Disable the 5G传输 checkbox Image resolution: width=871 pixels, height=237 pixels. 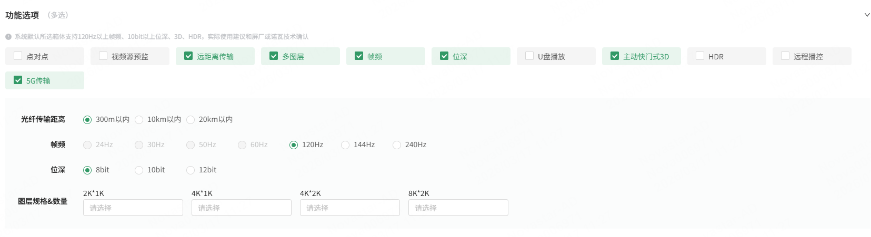click(x=18, y=80)
